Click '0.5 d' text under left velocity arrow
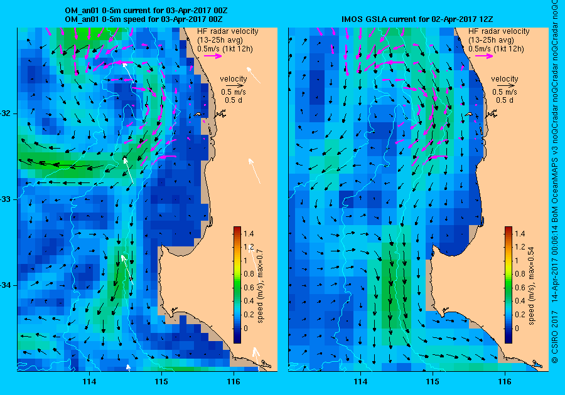 234,100
